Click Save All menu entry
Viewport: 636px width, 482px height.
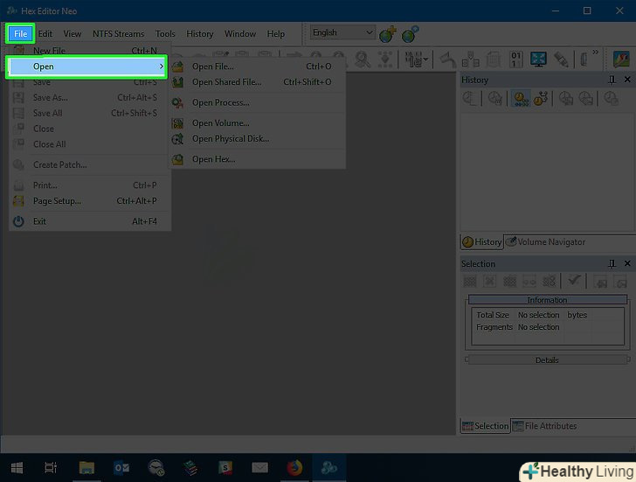click(x=90, y=114)
